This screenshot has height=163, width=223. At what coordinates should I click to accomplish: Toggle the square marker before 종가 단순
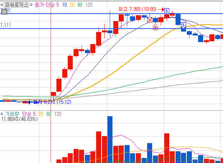(x=32, y=5)
